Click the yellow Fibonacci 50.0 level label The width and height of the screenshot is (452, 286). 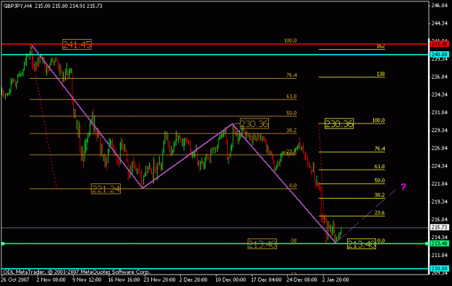[380, 181]
